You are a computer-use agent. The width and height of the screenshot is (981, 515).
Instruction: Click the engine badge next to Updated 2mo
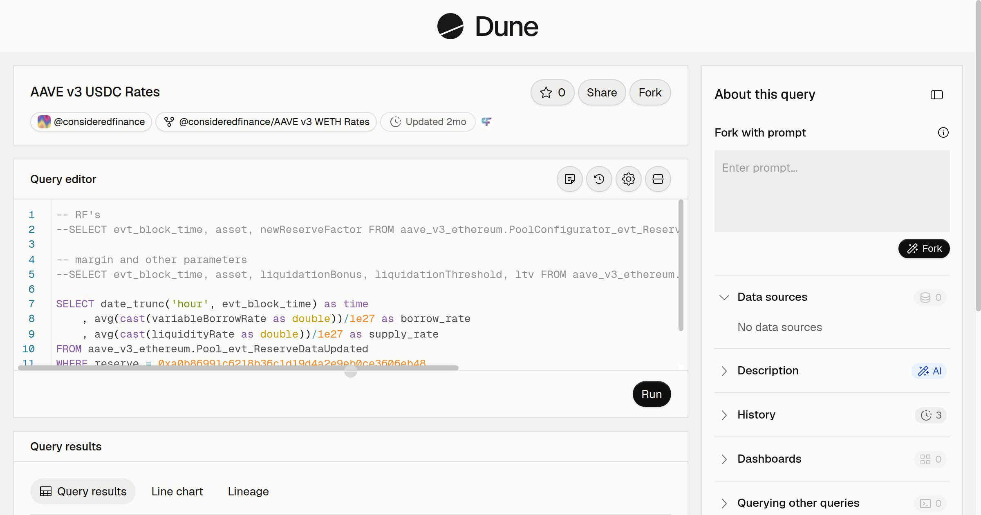486,121
